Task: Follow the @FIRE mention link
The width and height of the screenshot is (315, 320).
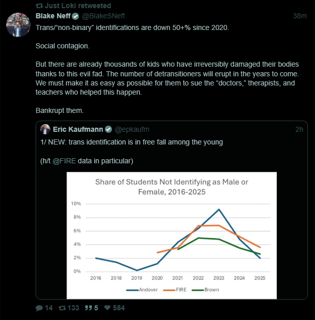Action: click(x=64, y=161)
